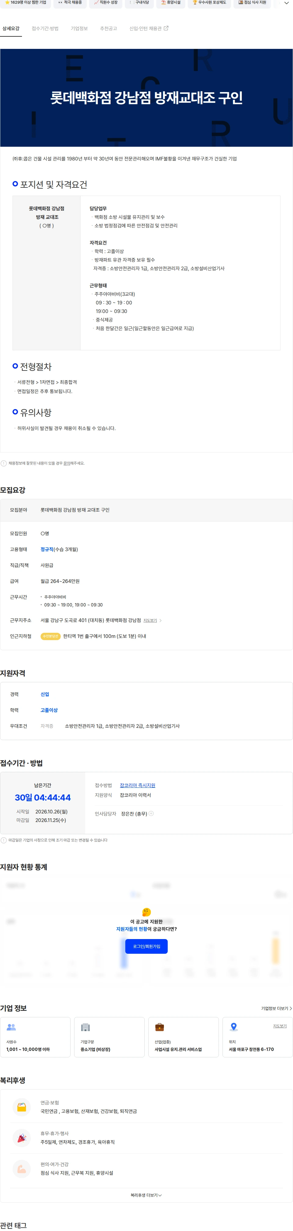The height and width of the screenshot is (1231, 293).
Task: Click the 적극 채용중 tag
Action: 70,3
